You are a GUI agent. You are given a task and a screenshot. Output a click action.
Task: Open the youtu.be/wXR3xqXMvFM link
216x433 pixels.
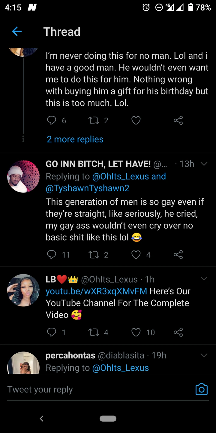[96, 291]
